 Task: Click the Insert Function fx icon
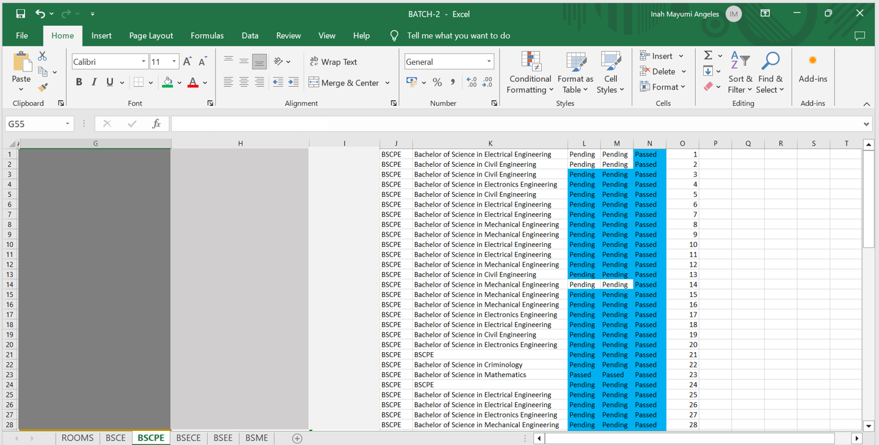coord(156,124)
